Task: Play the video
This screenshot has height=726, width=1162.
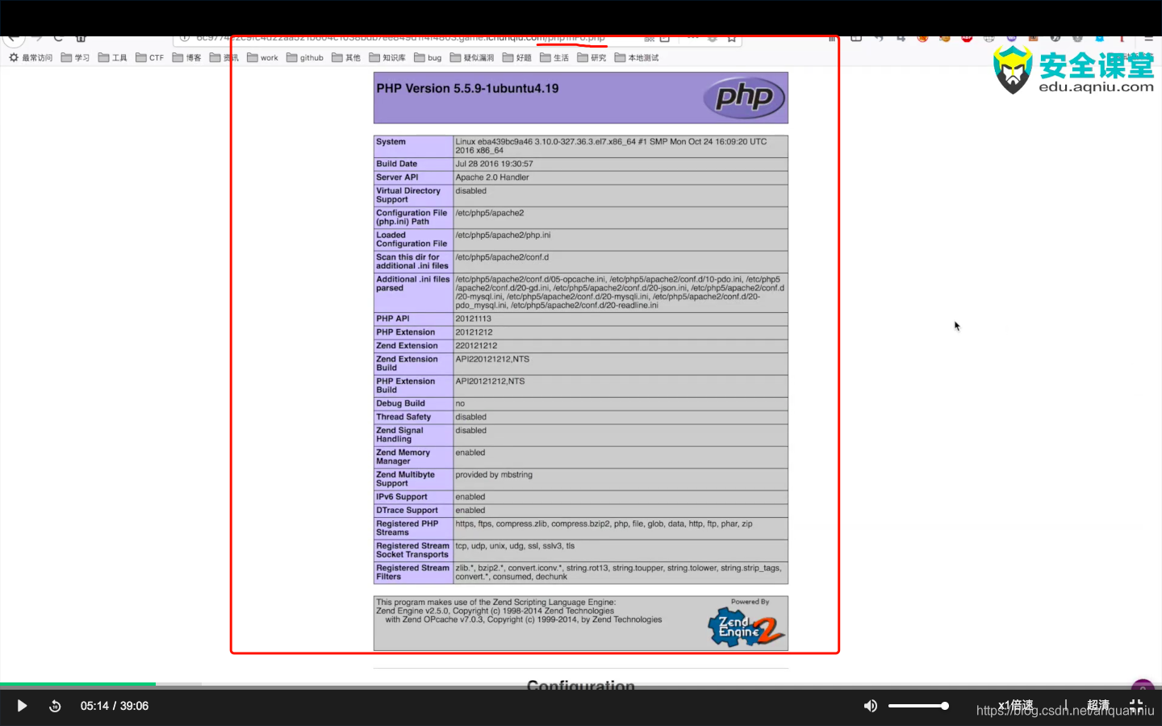Action: 22,706
